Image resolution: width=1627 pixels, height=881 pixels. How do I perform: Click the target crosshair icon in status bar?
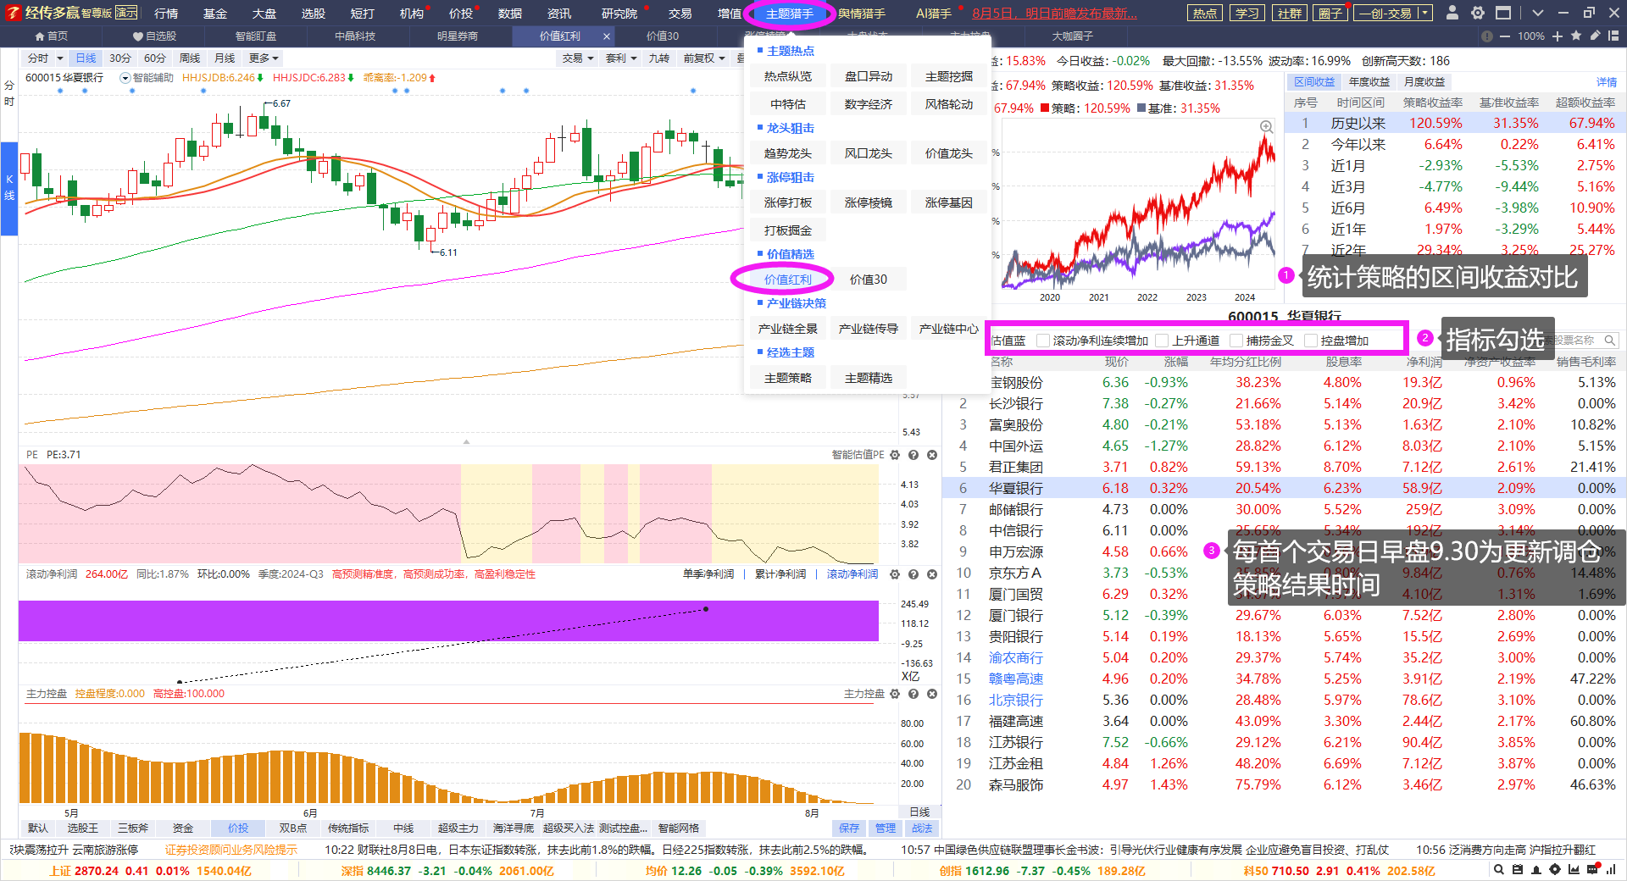pyautogui.click(x=1555, y=870)
